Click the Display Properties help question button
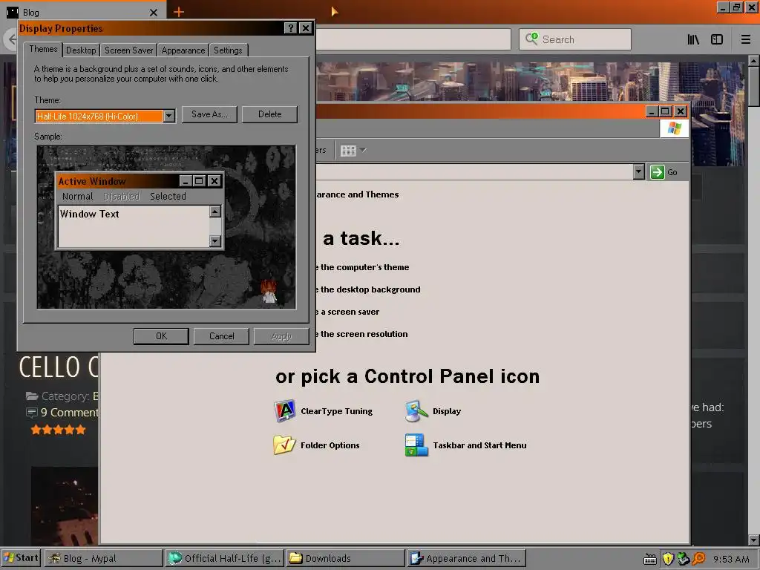This screenshot has height=570, width=760. coord(290,28)
